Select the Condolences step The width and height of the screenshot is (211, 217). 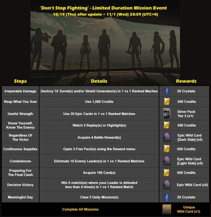coord(20,161)
